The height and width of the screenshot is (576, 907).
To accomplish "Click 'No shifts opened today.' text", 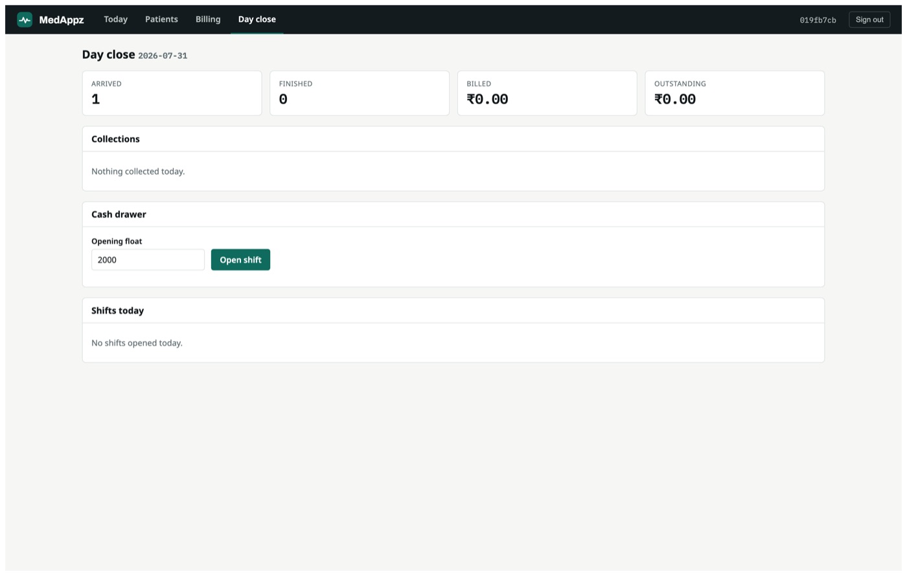I will [x=137, y=343].
